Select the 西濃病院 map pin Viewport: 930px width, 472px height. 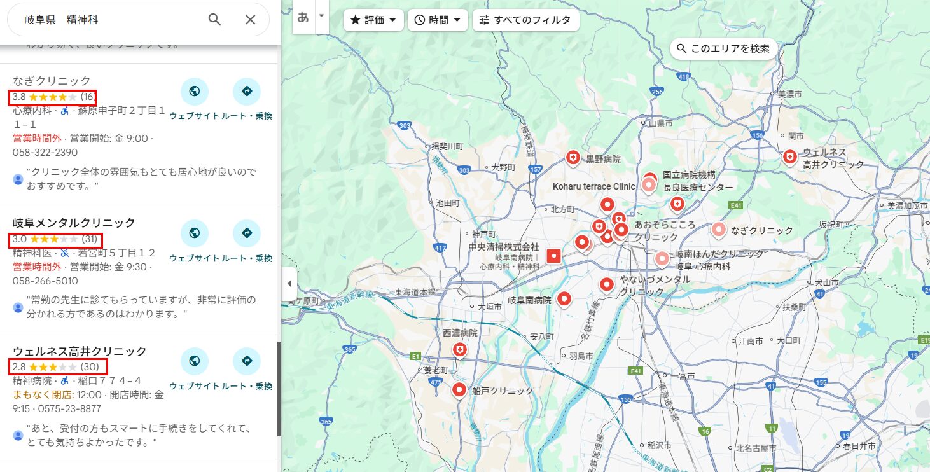click(459, 350)
